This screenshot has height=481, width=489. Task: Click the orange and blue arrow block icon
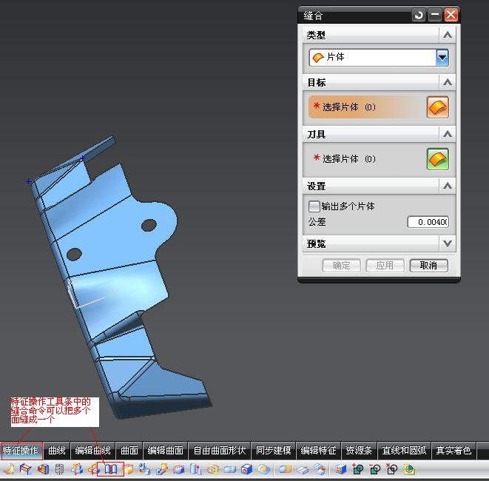point(161,469)
